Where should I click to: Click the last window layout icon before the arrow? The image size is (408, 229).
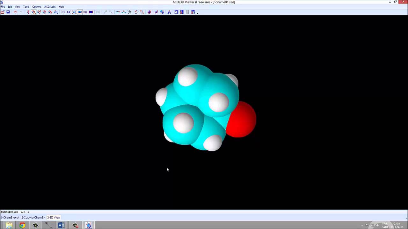click(x=193, y=12)
